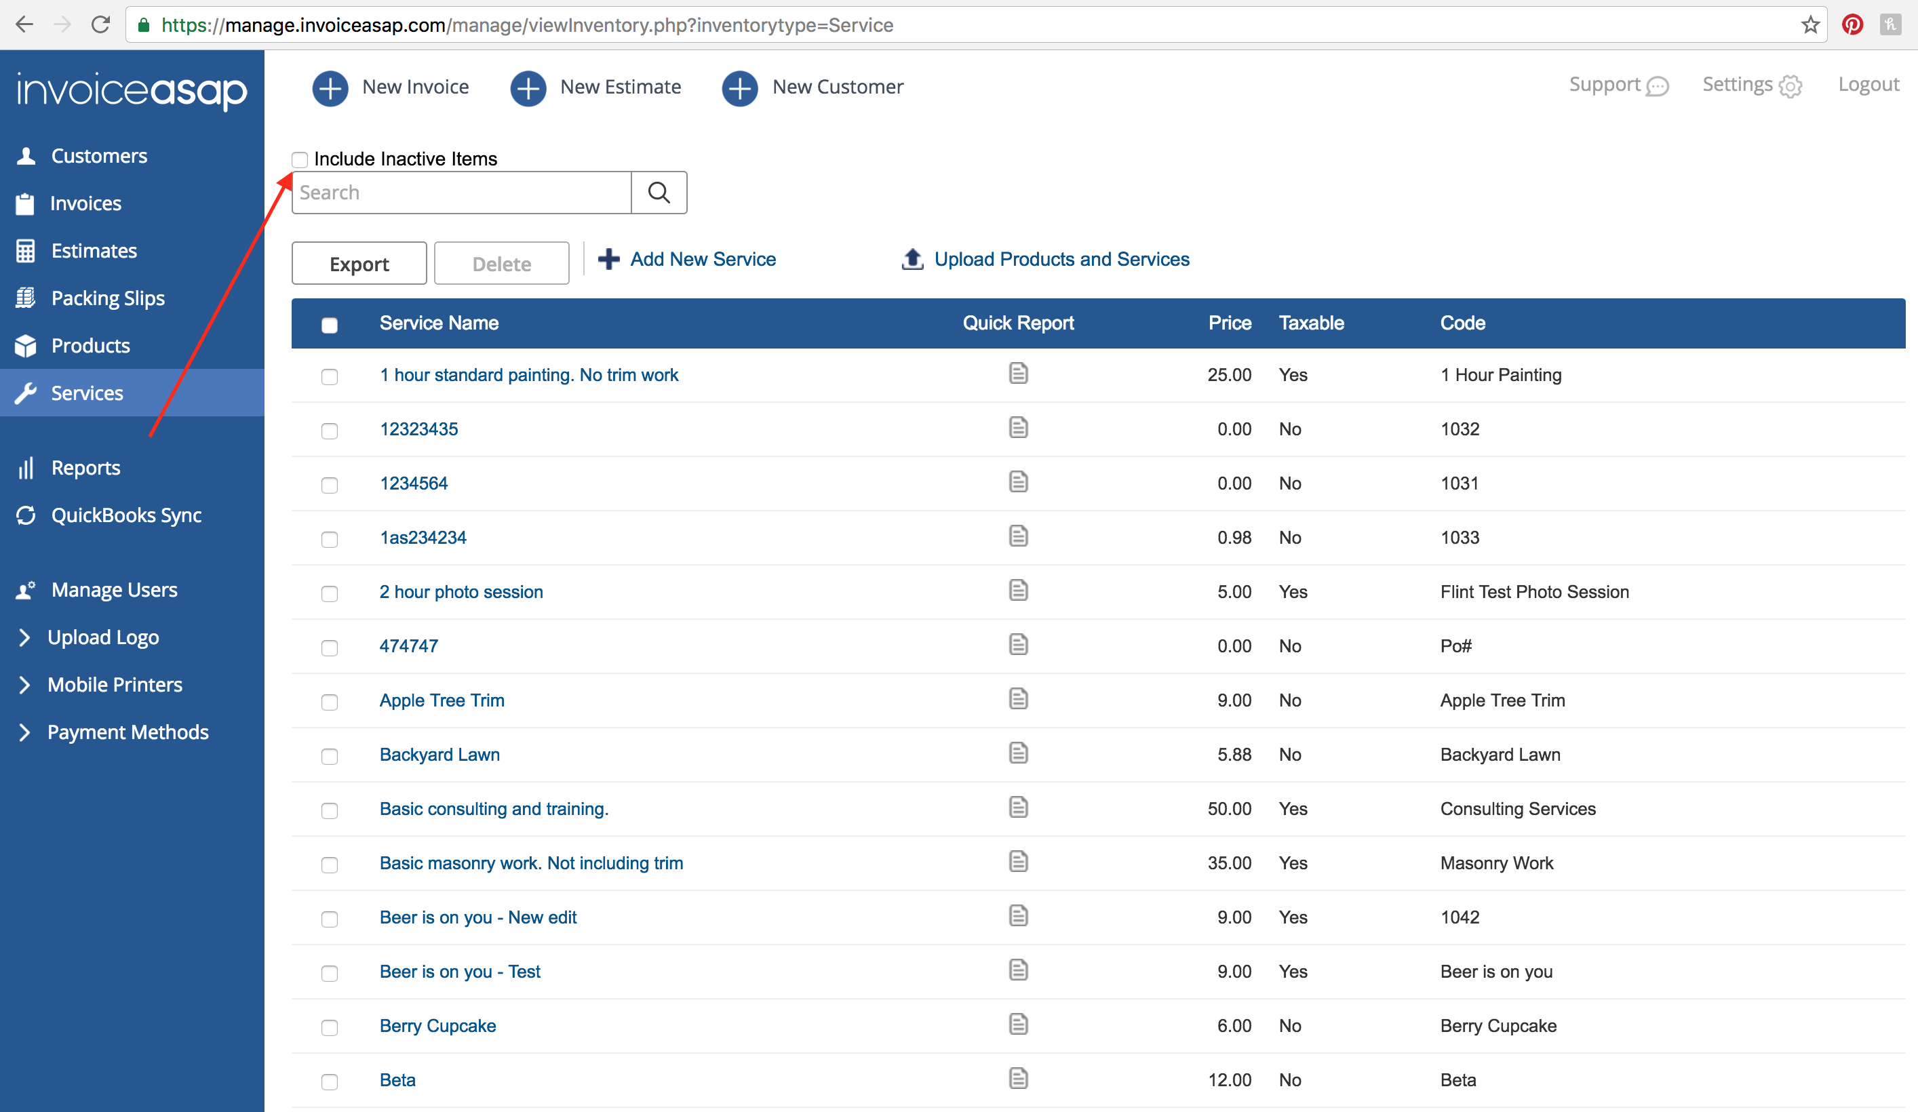Open quick report icon for Basic masonry work

pos(1019,861)
